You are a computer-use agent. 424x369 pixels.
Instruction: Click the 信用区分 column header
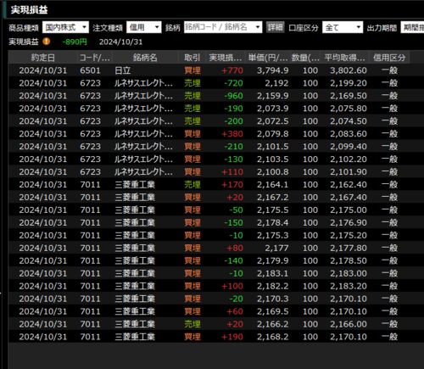[389, 58]
